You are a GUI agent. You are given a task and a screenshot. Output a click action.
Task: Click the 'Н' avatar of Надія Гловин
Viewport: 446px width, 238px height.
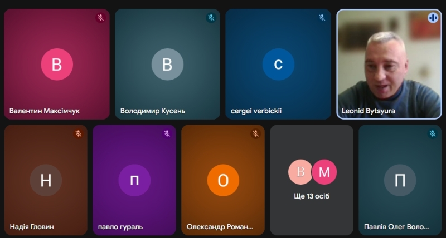click(46, 180)
